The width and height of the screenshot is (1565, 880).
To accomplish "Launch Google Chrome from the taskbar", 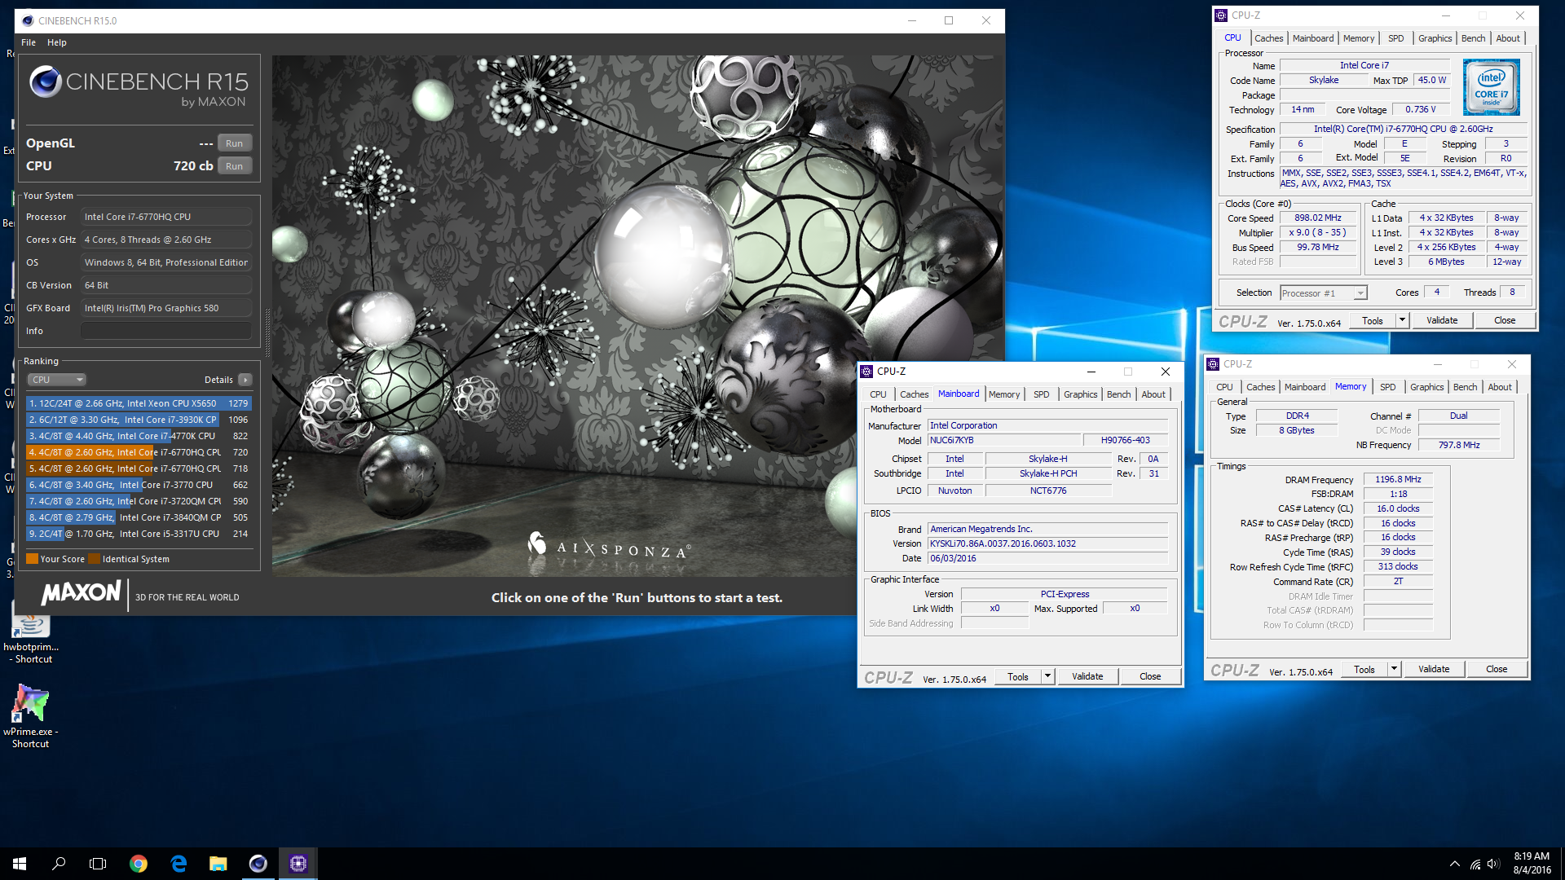I will pyautogui.click(x=139, y=864).
